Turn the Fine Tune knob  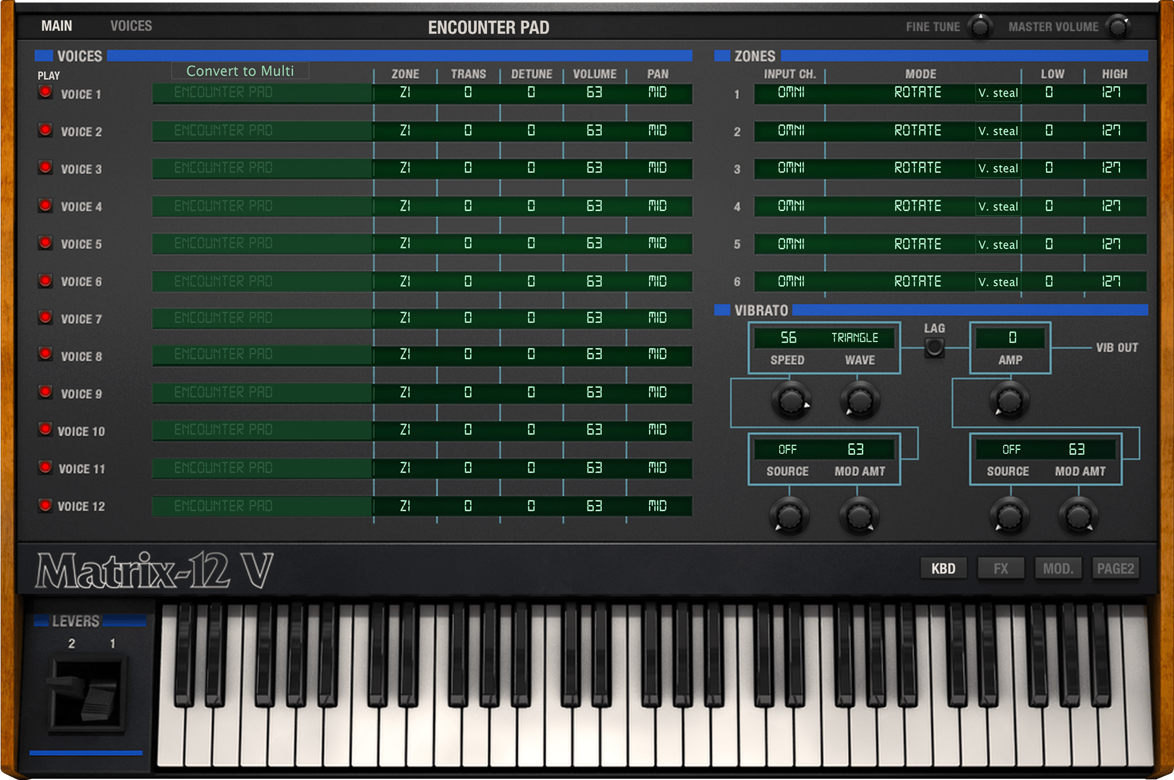click(x=981, y=27)
